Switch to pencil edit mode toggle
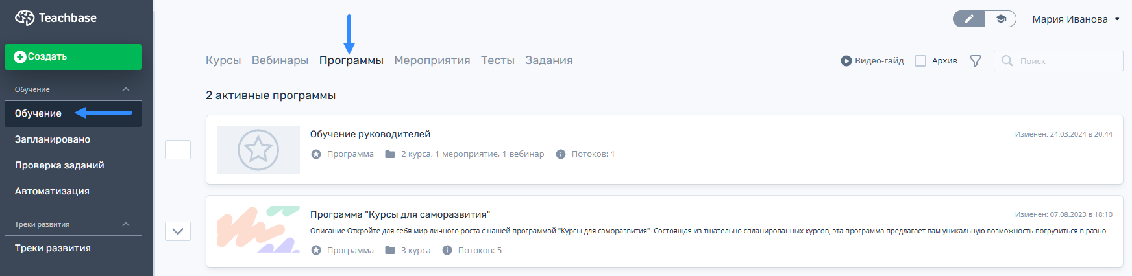This screenshot has height=276, width=1132. click(x=968, y=19)
